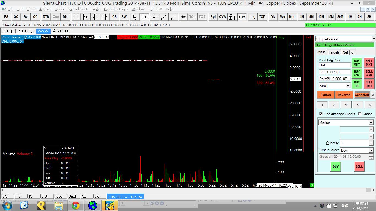Open the SimpleBracket configuration dropdown
The width and height of the screenshot is (376, 211).
click(x=374, y=39)
